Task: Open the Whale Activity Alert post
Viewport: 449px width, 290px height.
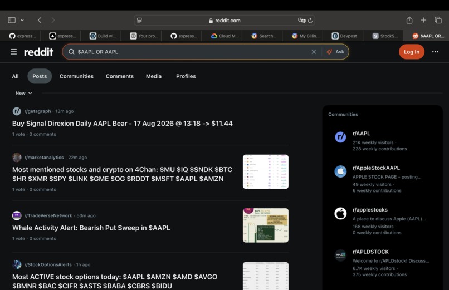Action: point(91,228)
